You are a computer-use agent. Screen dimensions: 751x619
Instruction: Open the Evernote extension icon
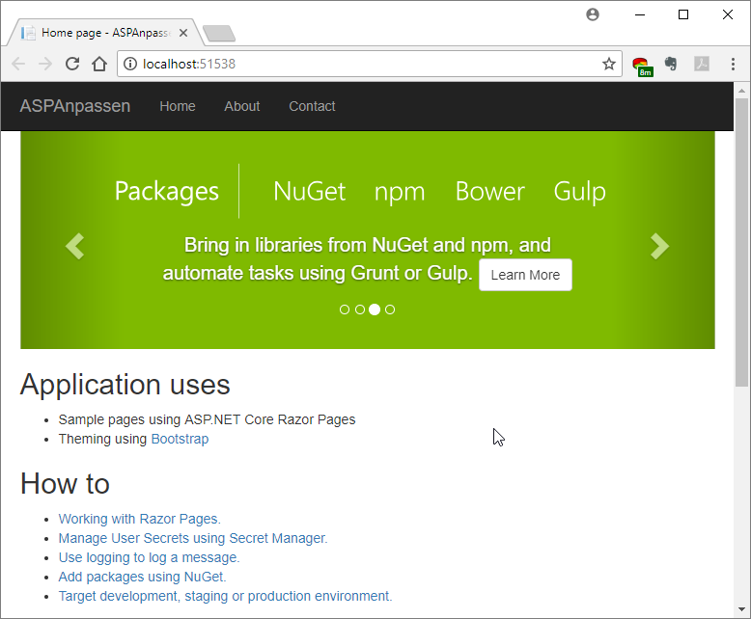click(671, 65)
